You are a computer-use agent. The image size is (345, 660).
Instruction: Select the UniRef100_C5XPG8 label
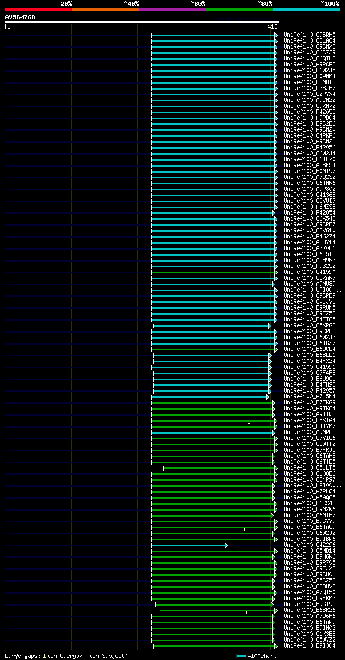pyautogui.click(x=309, y=325)
